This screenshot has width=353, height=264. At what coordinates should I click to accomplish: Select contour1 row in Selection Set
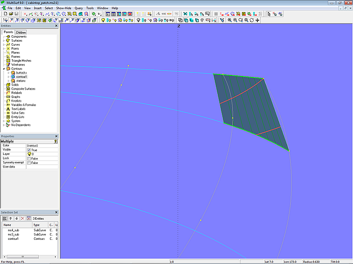pyautogui.click(x=13, y=238)
